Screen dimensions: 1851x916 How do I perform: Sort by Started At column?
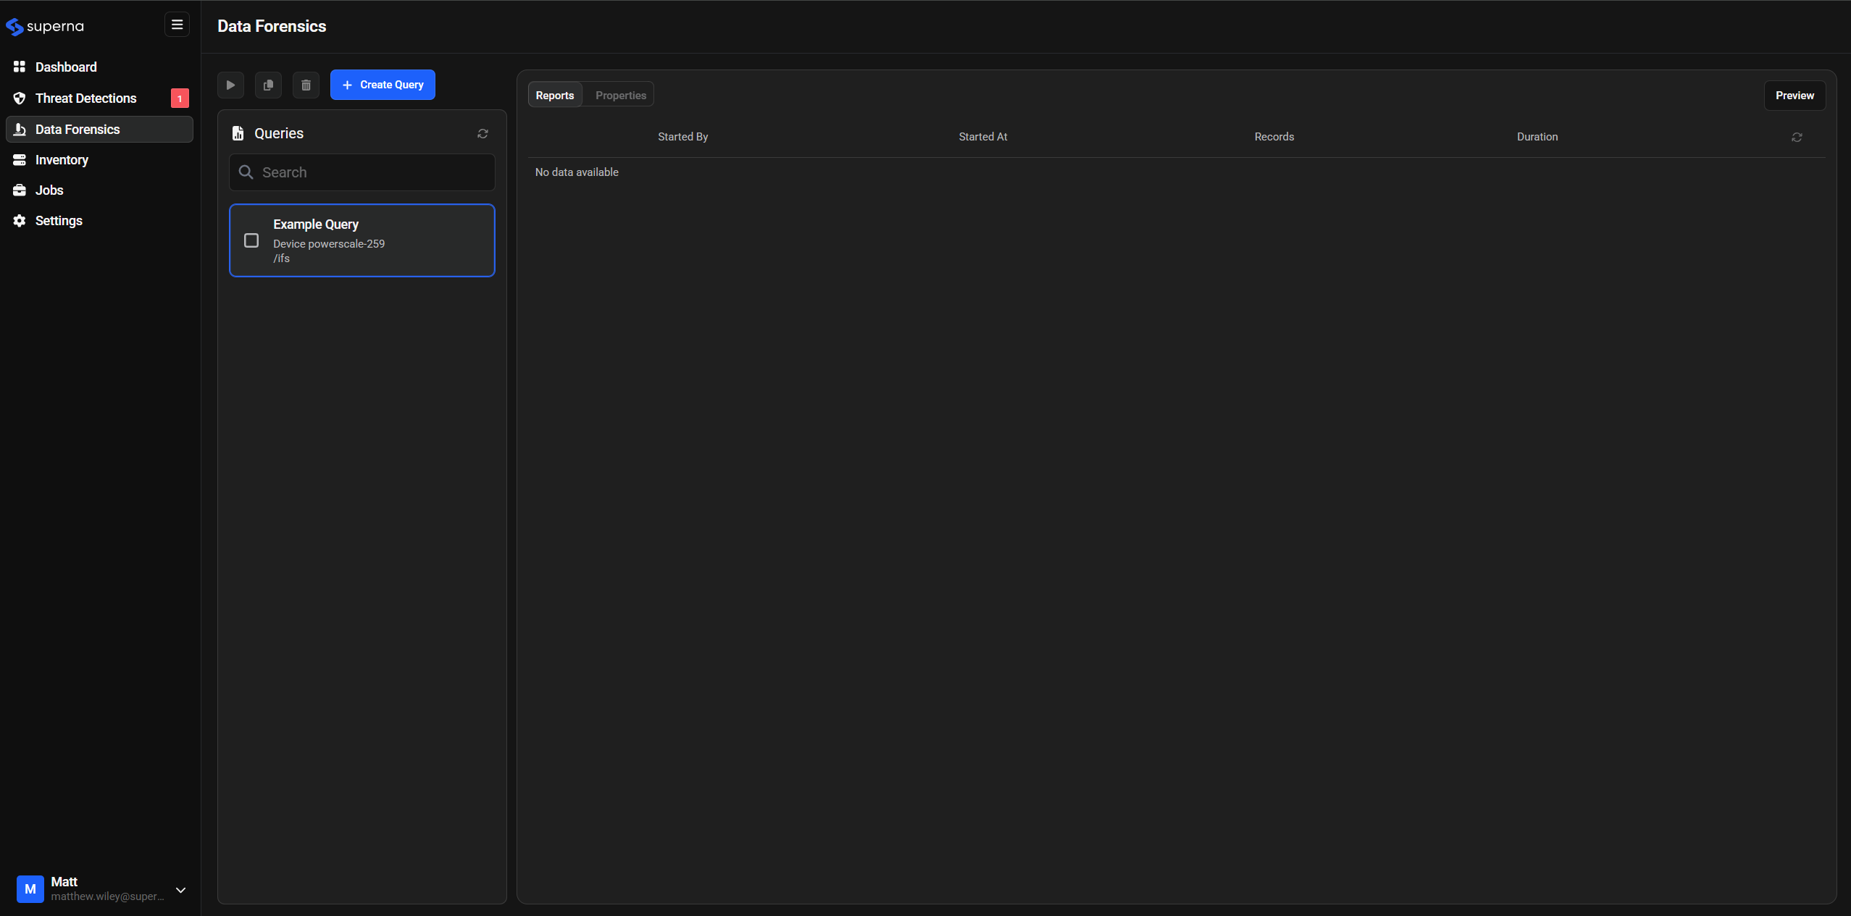pyautogui.click(x=983, y=137)
